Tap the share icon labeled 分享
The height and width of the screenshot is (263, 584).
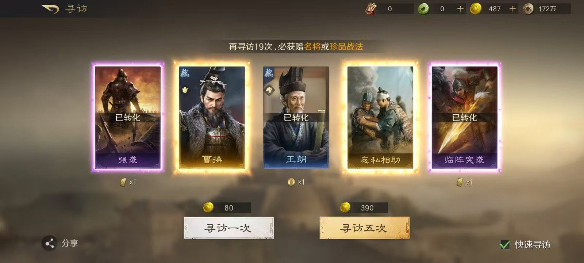[x=50, y=243]
